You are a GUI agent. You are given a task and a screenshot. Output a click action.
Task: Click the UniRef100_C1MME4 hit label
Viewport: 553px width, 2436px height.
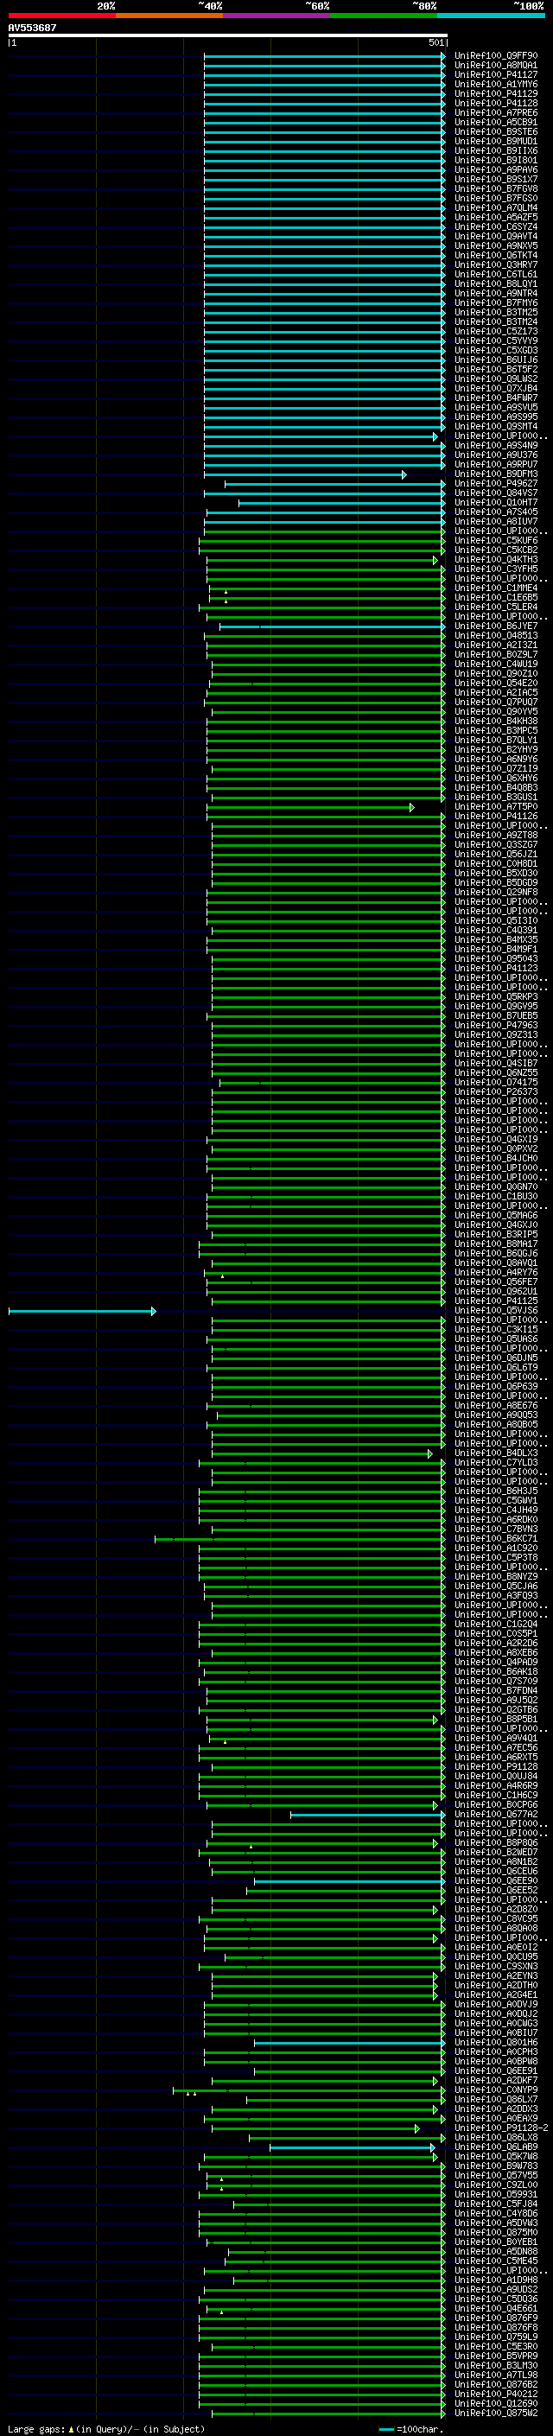495,588
